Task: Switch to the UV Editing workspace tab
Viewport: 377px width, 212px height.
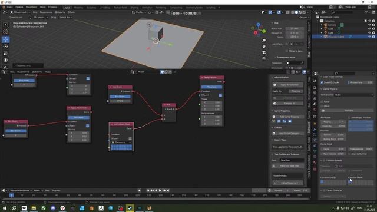Action: [x=105, y=8]
